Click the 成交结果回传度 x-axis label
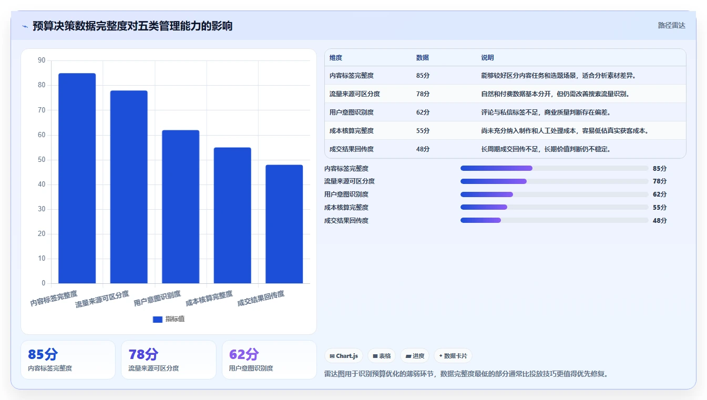 click(261, 299)
